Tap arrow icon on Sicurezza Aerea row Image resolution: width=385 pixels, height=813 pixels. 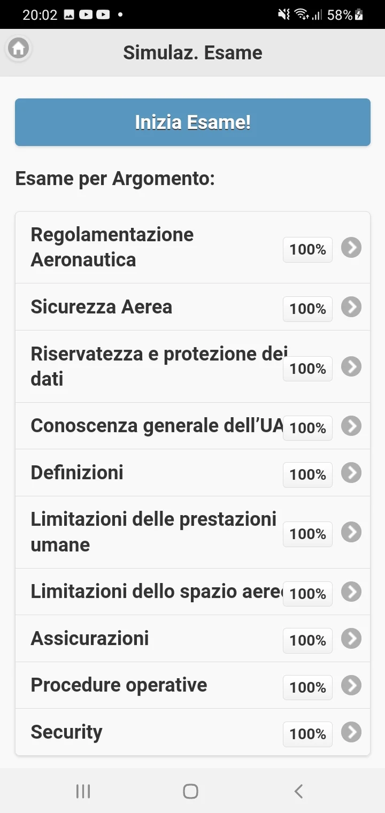click(351, 307)
